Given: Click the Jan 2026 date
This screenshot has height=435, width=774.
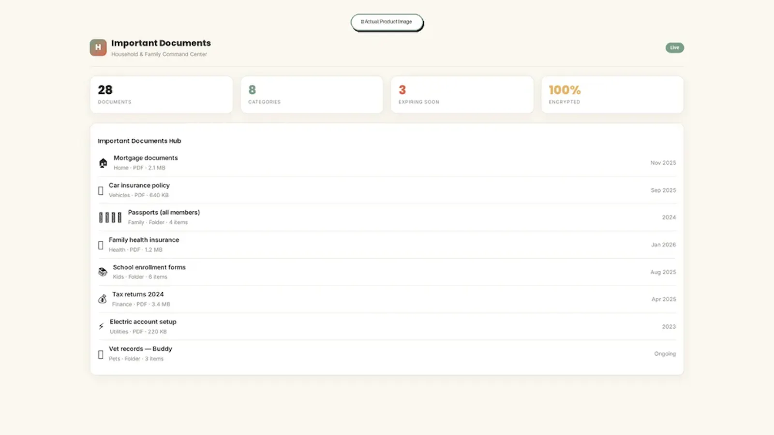Looking at the screenshot, I should pos(664,245).
